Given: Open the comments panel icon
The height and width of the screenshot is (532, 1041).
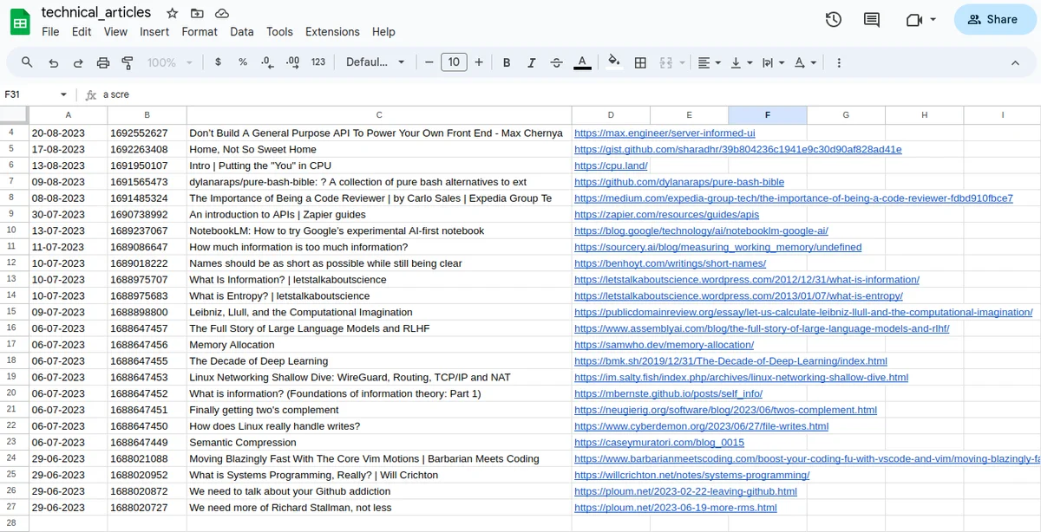Looking at the screenshot, I should click(872, 20).
